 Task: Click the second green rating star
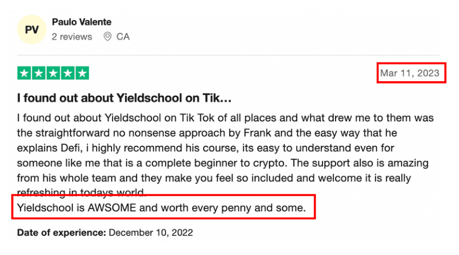39,73
